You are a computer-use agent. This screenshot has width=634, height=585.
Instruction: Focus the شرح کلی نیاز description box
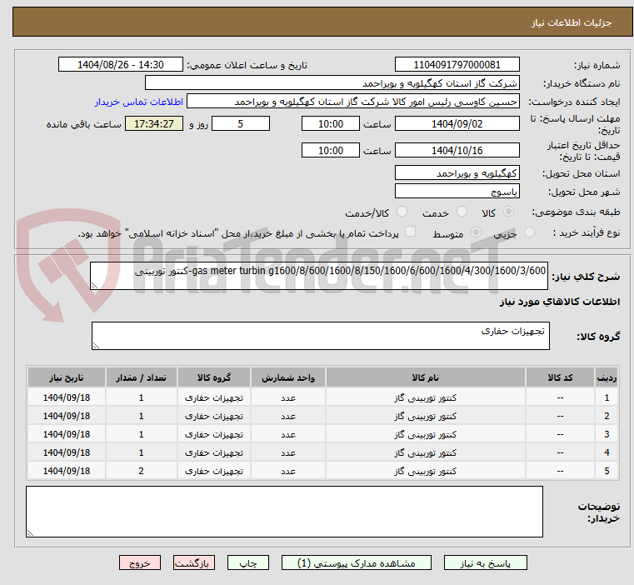pos(319,276)
